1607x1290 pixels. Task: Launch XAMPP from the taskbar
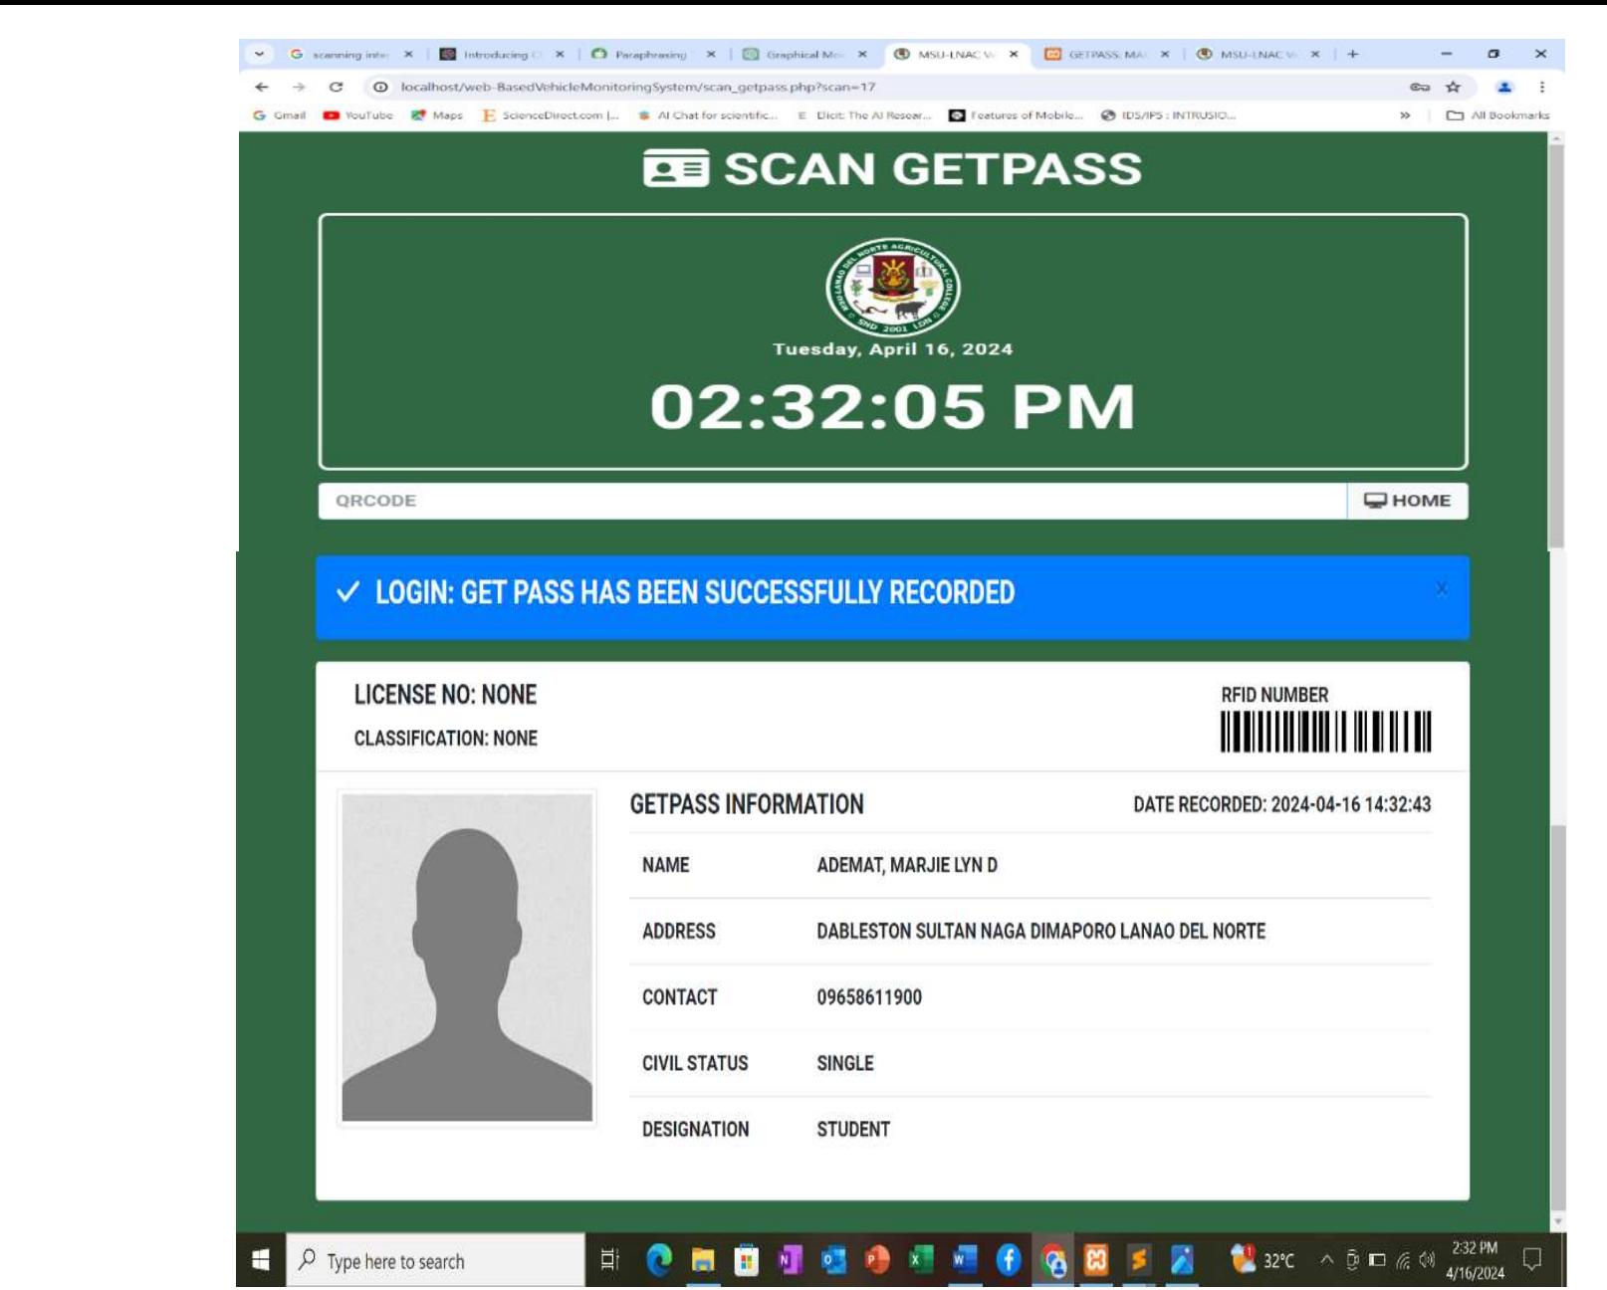[x=1094, y=1260]
